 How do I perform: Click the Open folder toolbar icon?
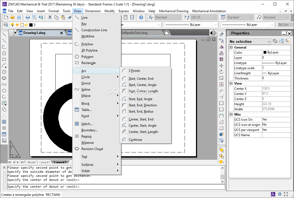coord(12,17)
